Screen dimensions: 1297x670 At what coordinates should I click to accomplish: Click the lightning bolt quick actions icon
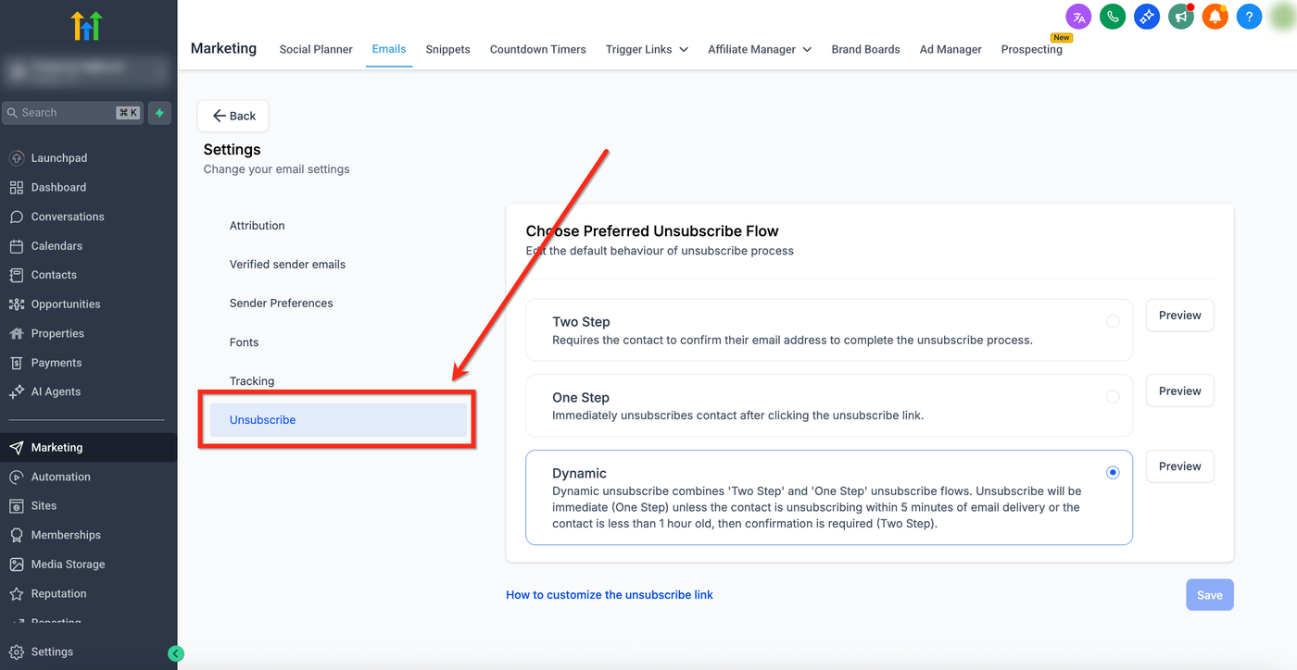pyautogui.click(x=159, y=113)
